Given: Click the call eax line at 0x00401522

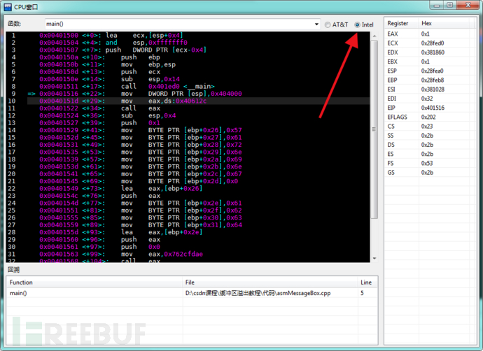Looking at the screenshot, I should 199,108.
